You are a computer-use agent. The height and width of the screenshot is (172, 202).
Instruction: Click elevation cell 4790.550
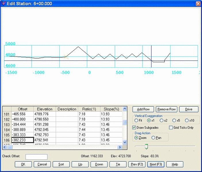pos(45,119)
